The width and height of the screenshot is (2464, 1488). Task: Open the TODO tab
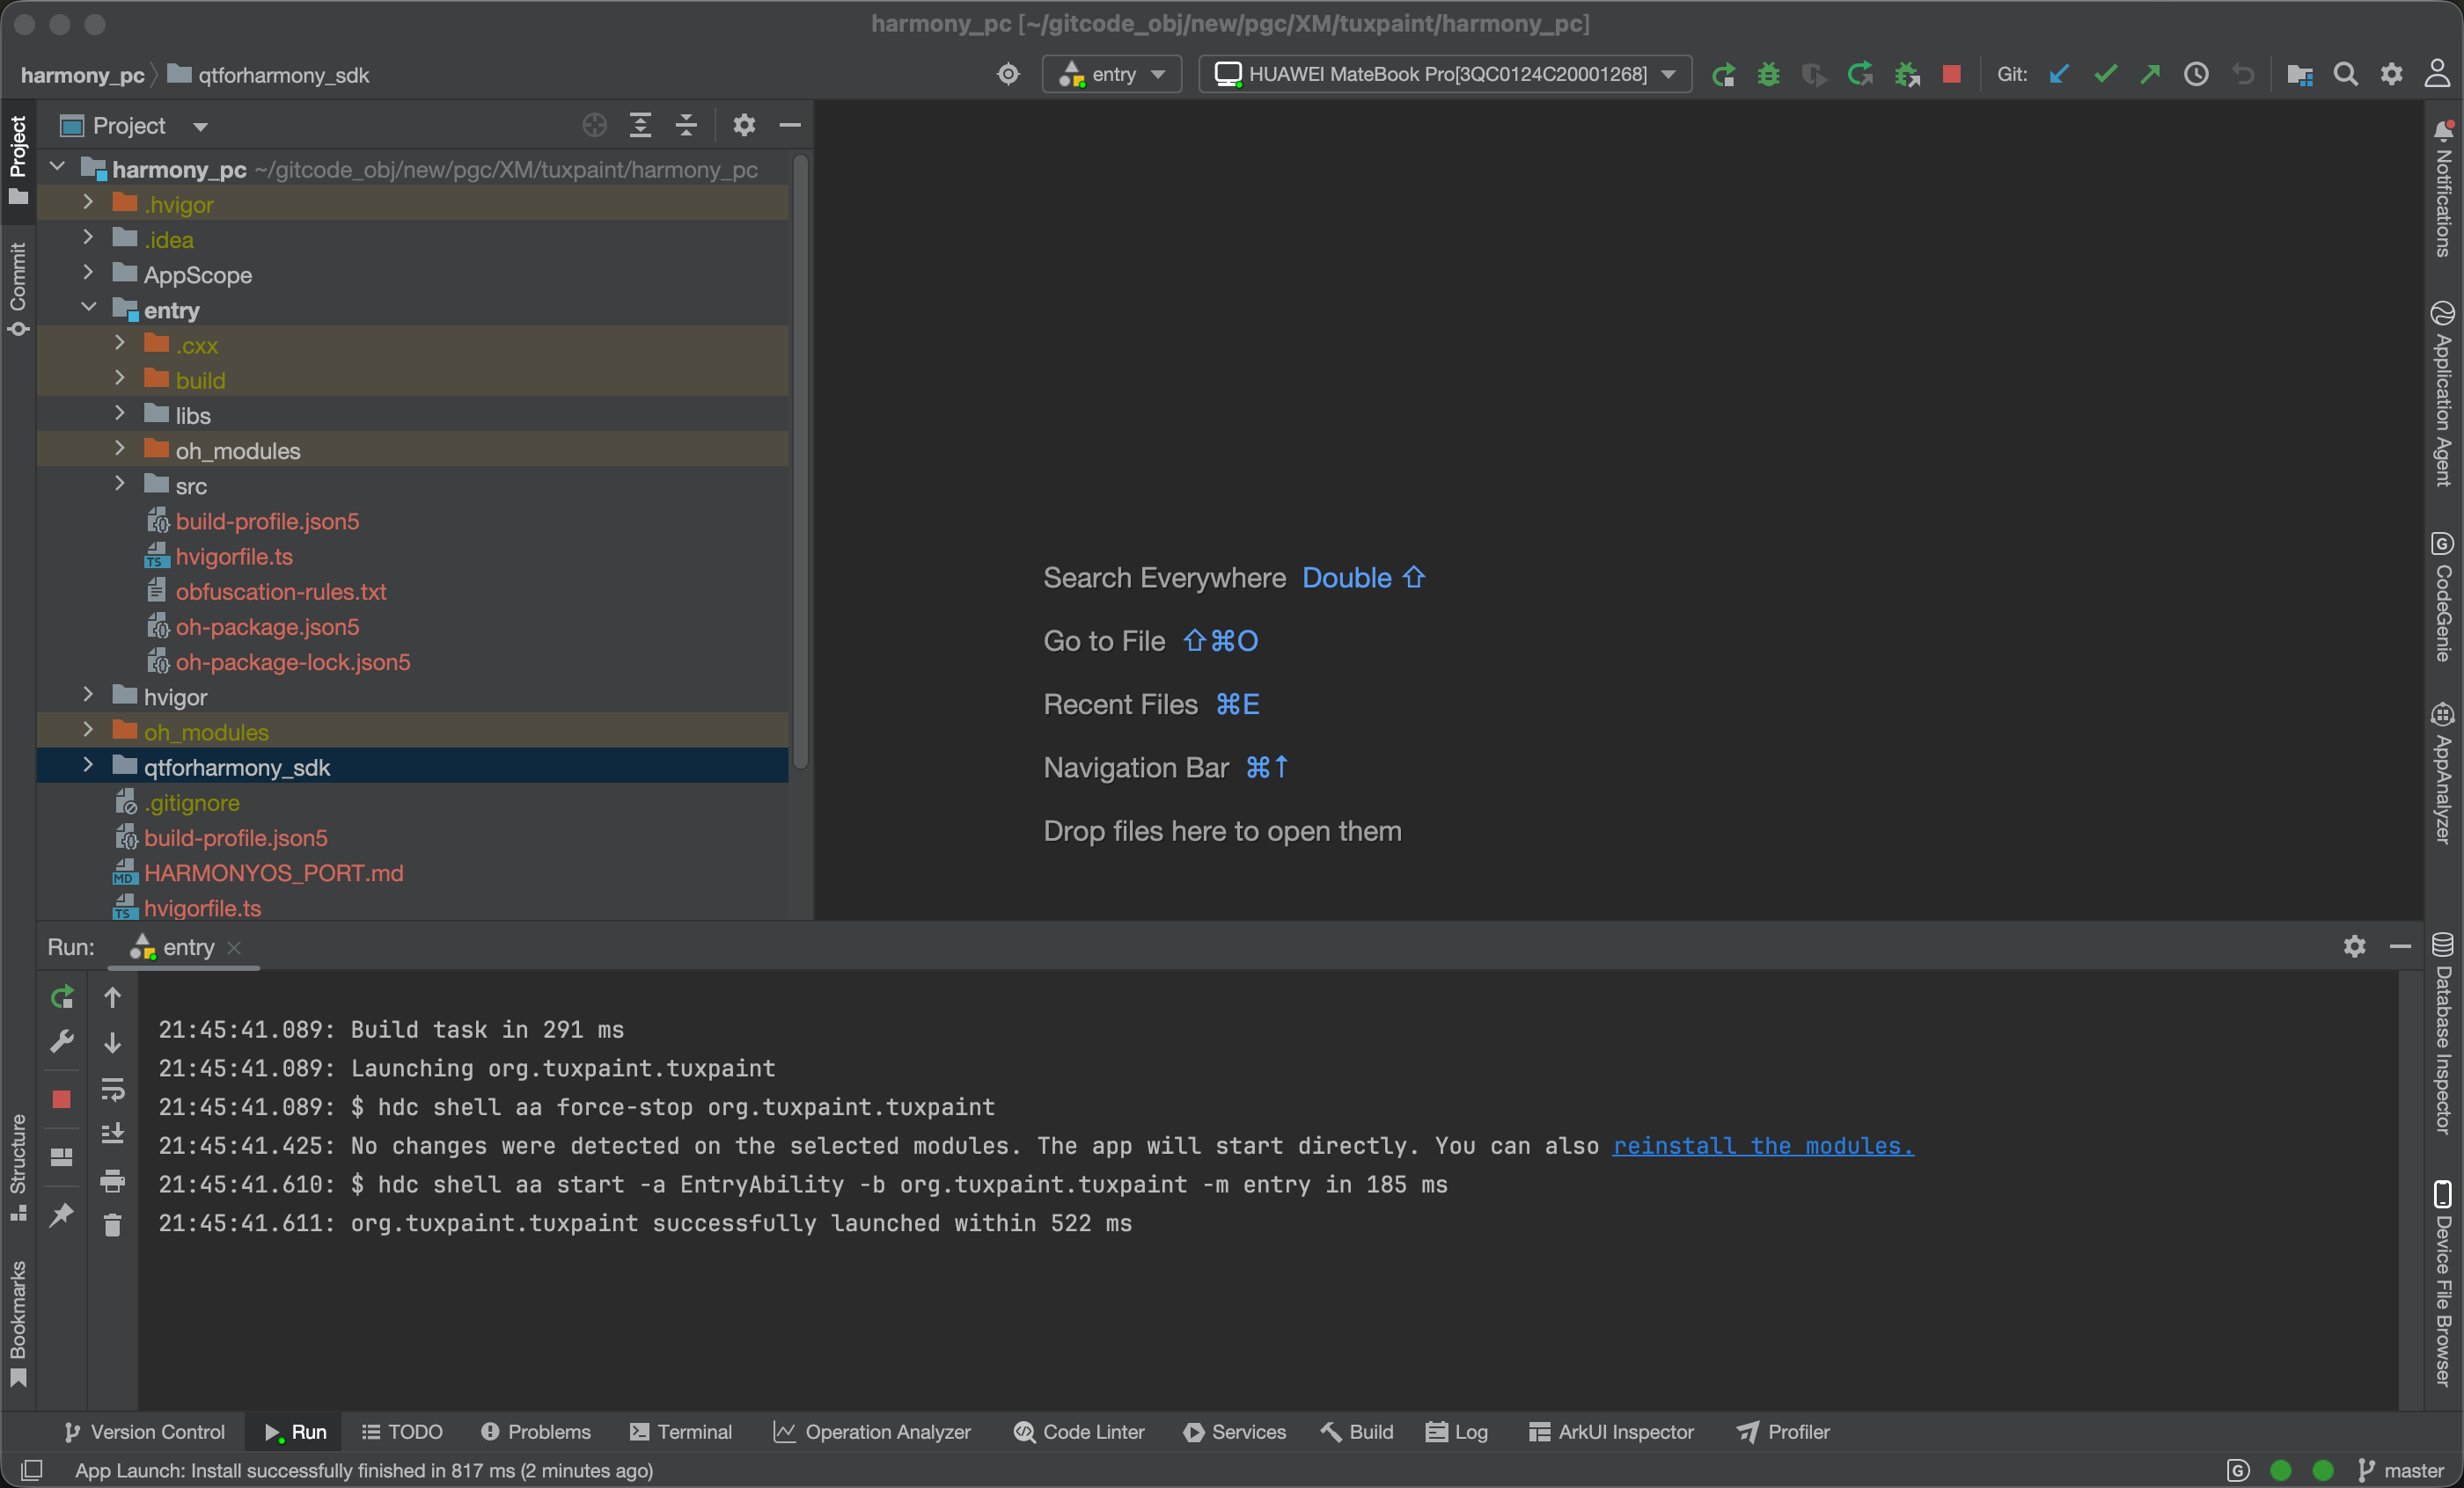coord(402,1431)
